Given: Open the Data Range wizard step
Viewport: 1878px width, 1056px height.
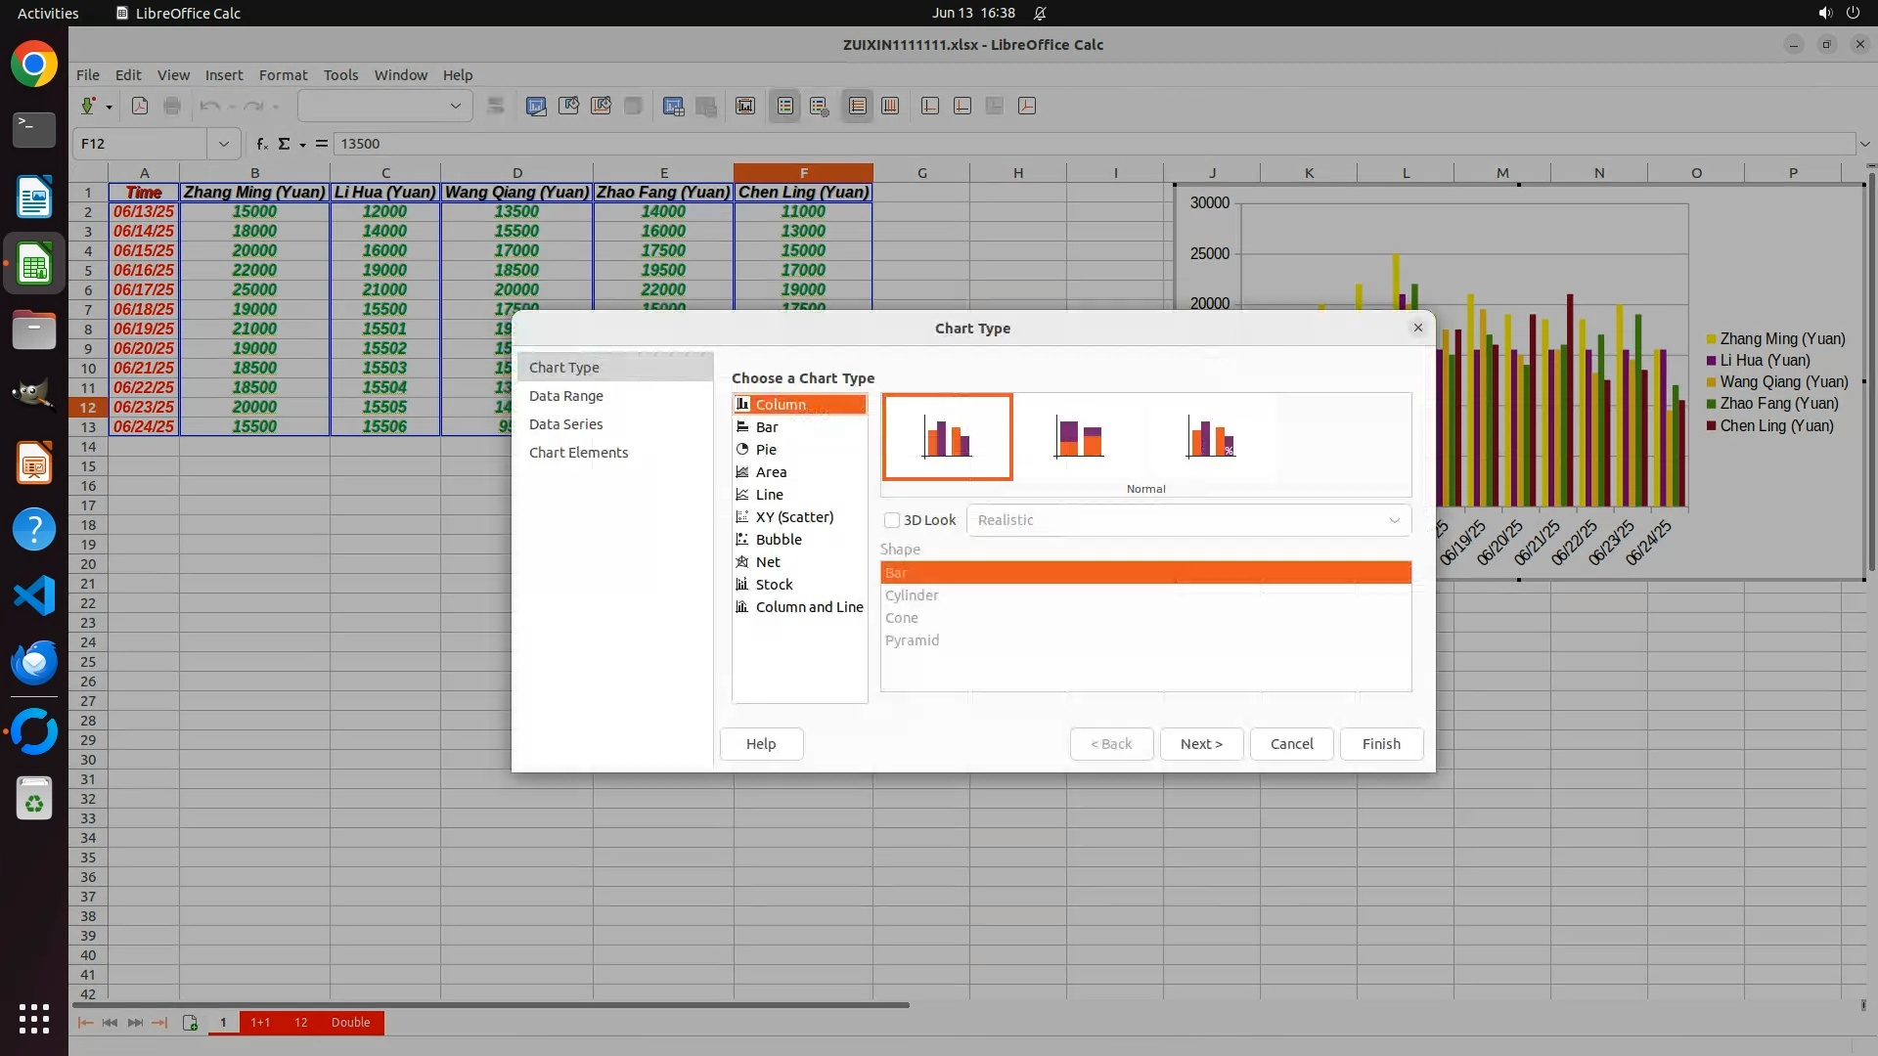Looking at the screenshot, I should click(x=565, y=396).
